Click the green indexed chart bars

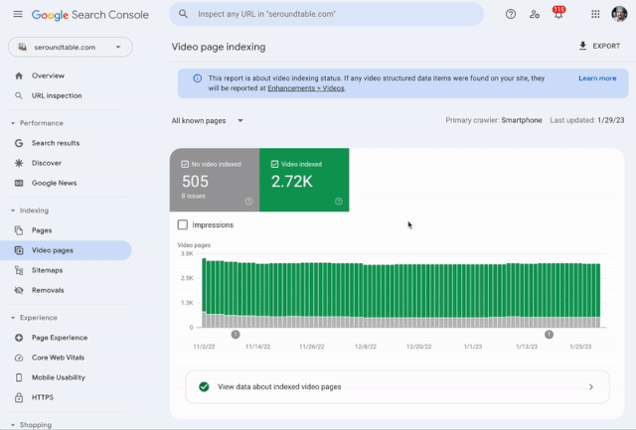[400, 289]
